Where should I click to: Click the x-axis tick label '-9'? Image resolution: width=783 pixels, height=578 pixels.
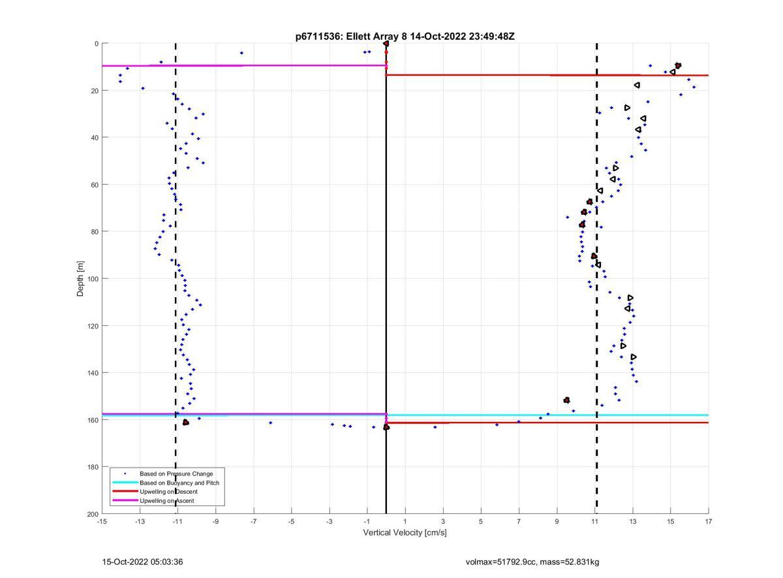[x=215, y=522]
